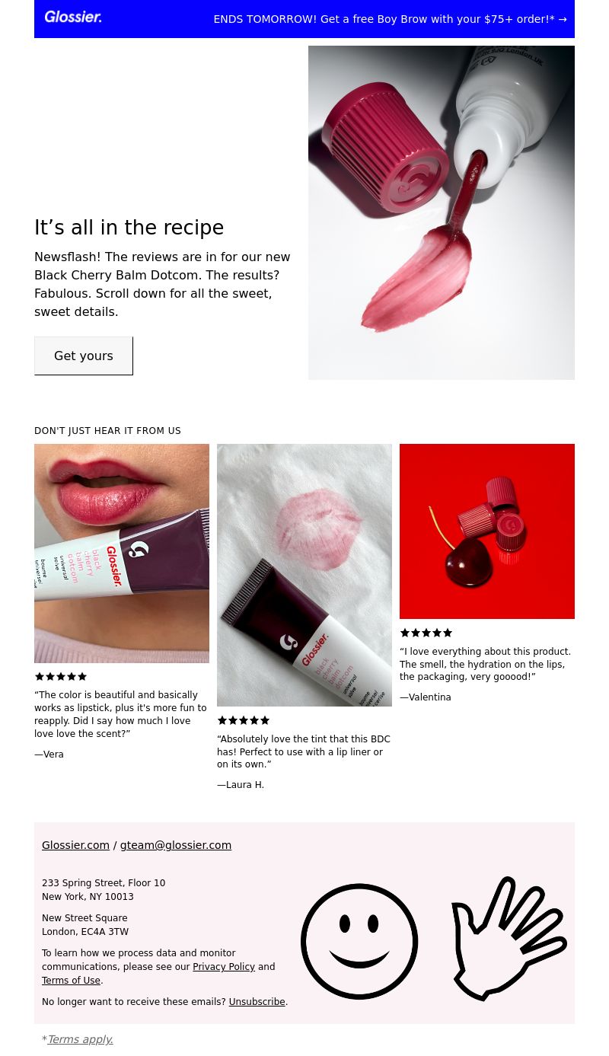Image resolution: width=609 pixels, height=1056 pixels.
Task: Click Vera's review text
Action: pyautogui.click(x=120, y=714)
